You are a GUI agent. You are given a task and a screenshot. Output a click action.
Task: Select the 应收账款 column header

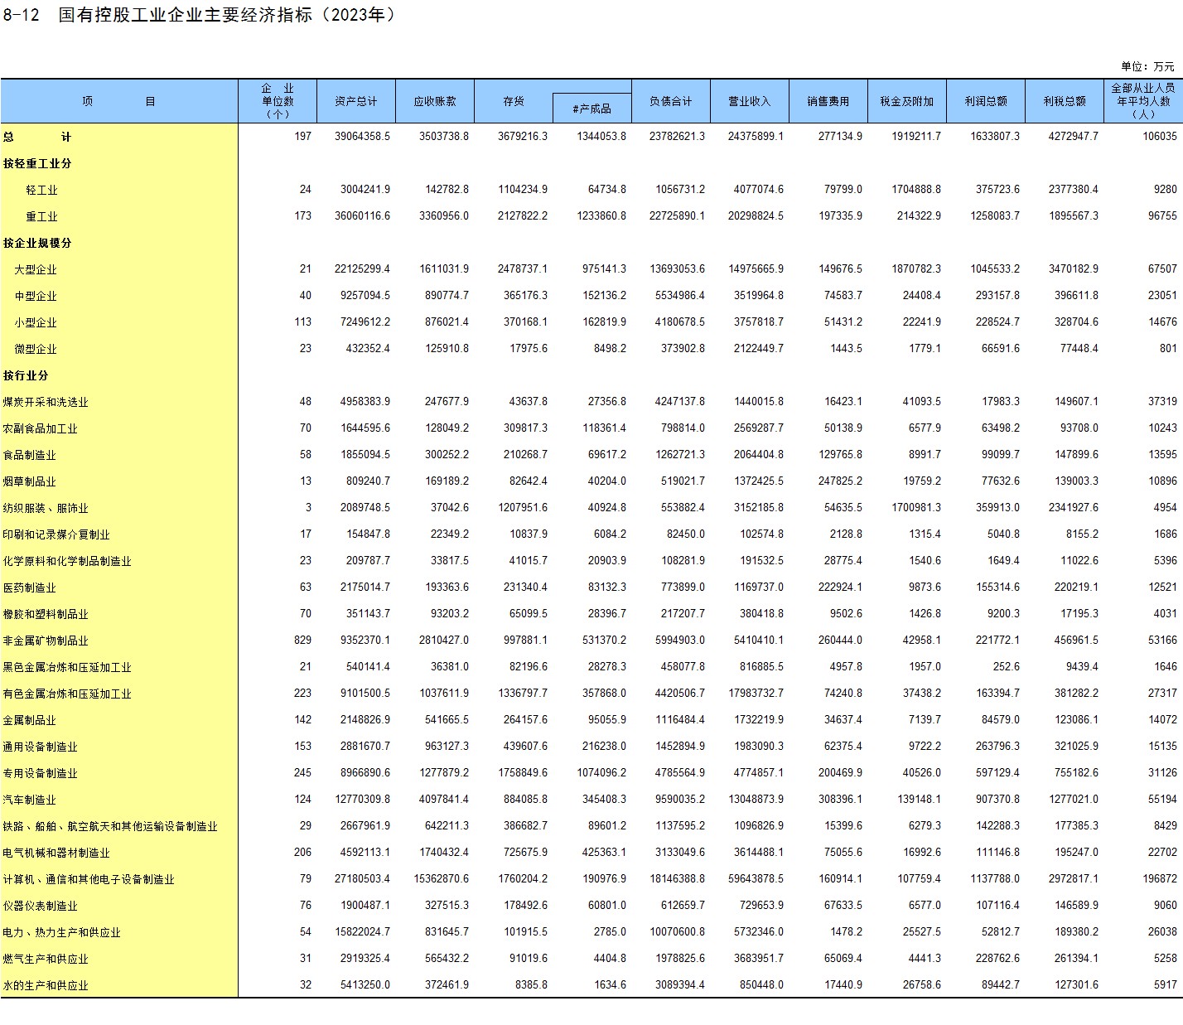[435, 101]
